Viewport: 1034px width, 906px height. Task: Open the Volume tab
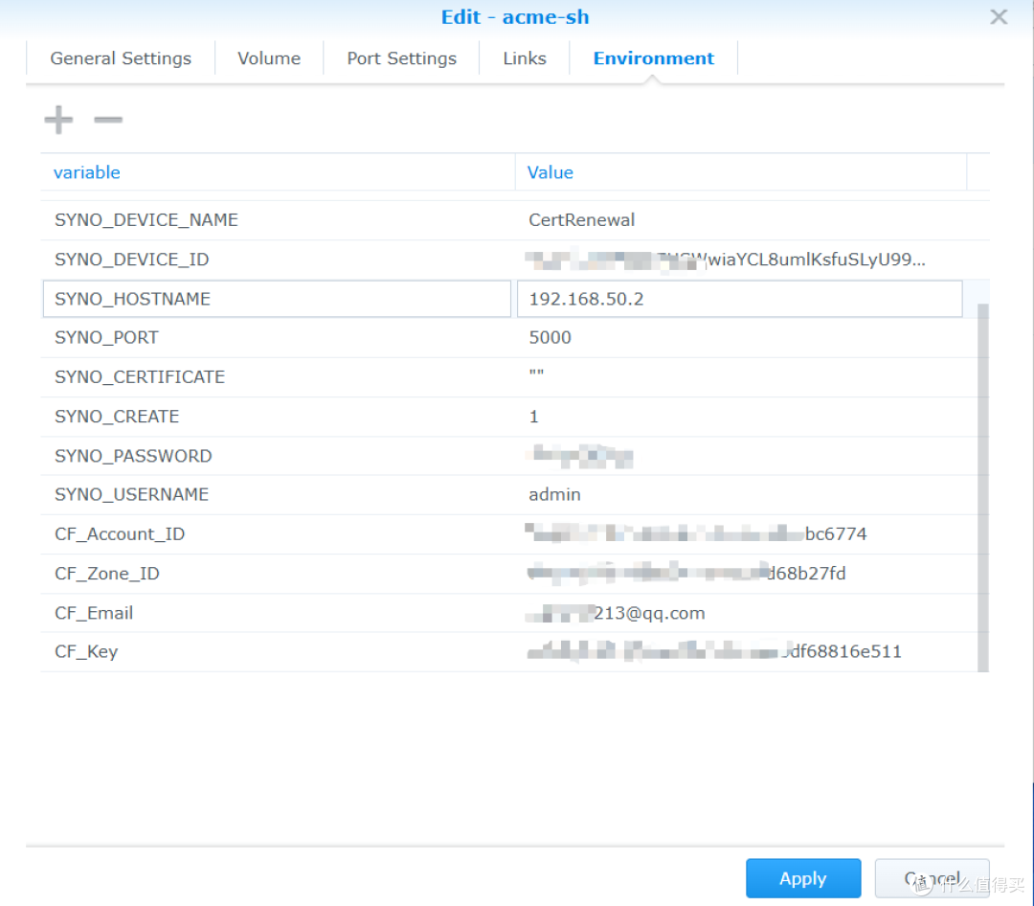269,58
